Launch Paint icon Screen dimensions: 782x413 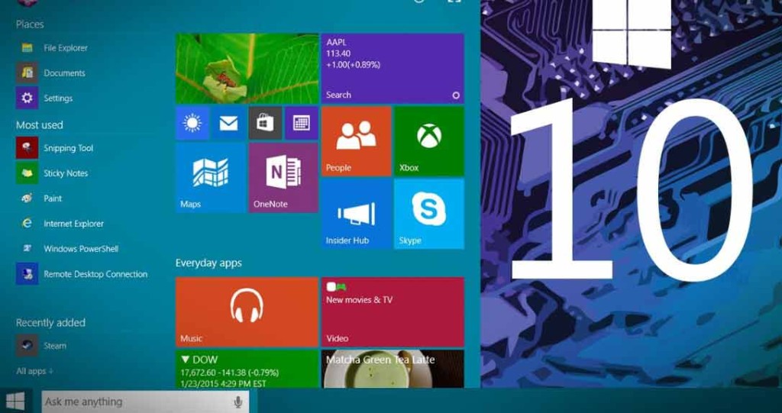(27, 198)
